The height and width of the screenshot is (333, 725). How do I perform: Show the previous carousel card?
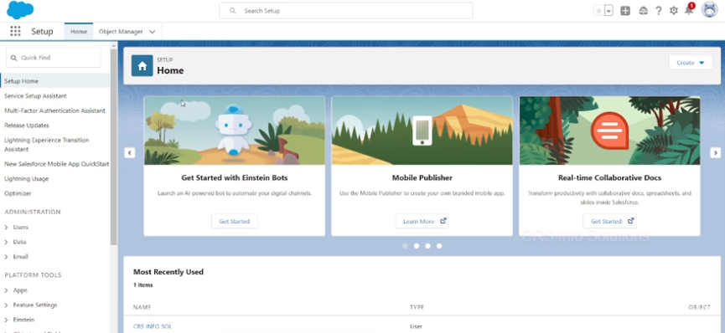pos(130,152)
